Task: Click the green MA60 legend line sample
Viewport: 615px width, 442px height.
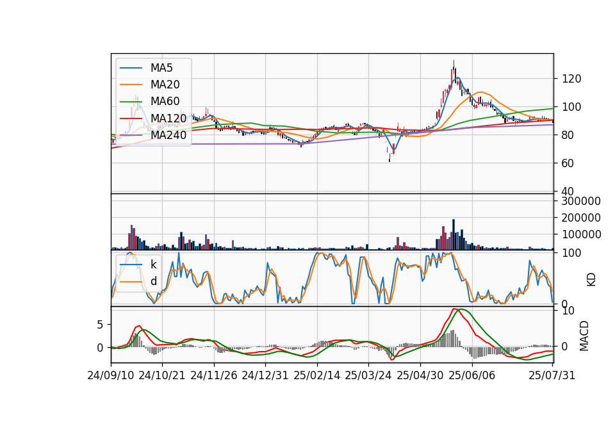Action: click(x=131, y=102)
